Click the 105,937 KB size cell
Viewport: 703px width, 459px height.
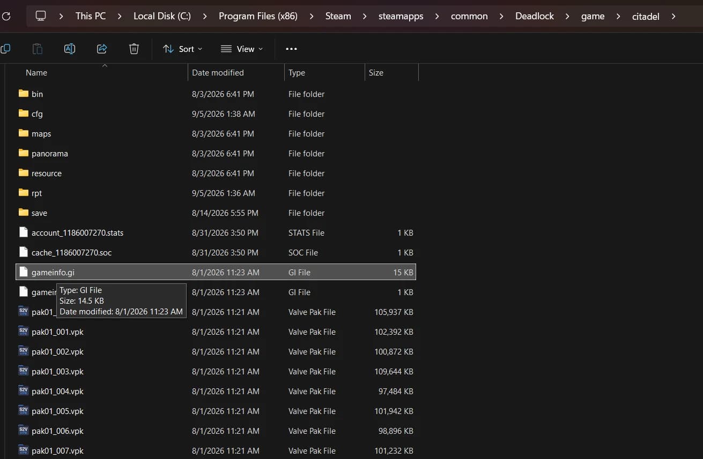point(394,312)
